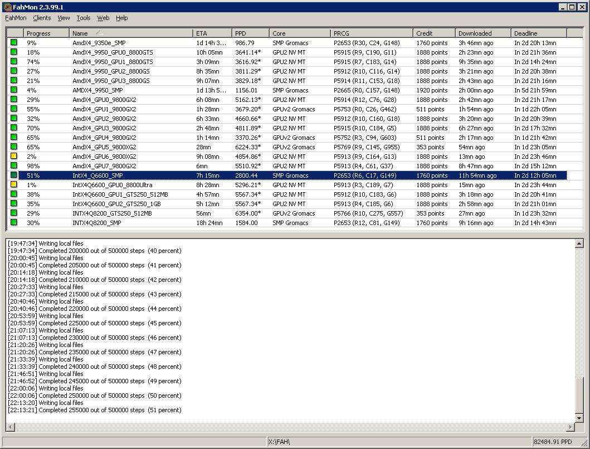Click status icon of AmdX4_GPU7_9800GX2 row
Image resolution: width=590 pixels, height=449 pixels.
(14, 165)
